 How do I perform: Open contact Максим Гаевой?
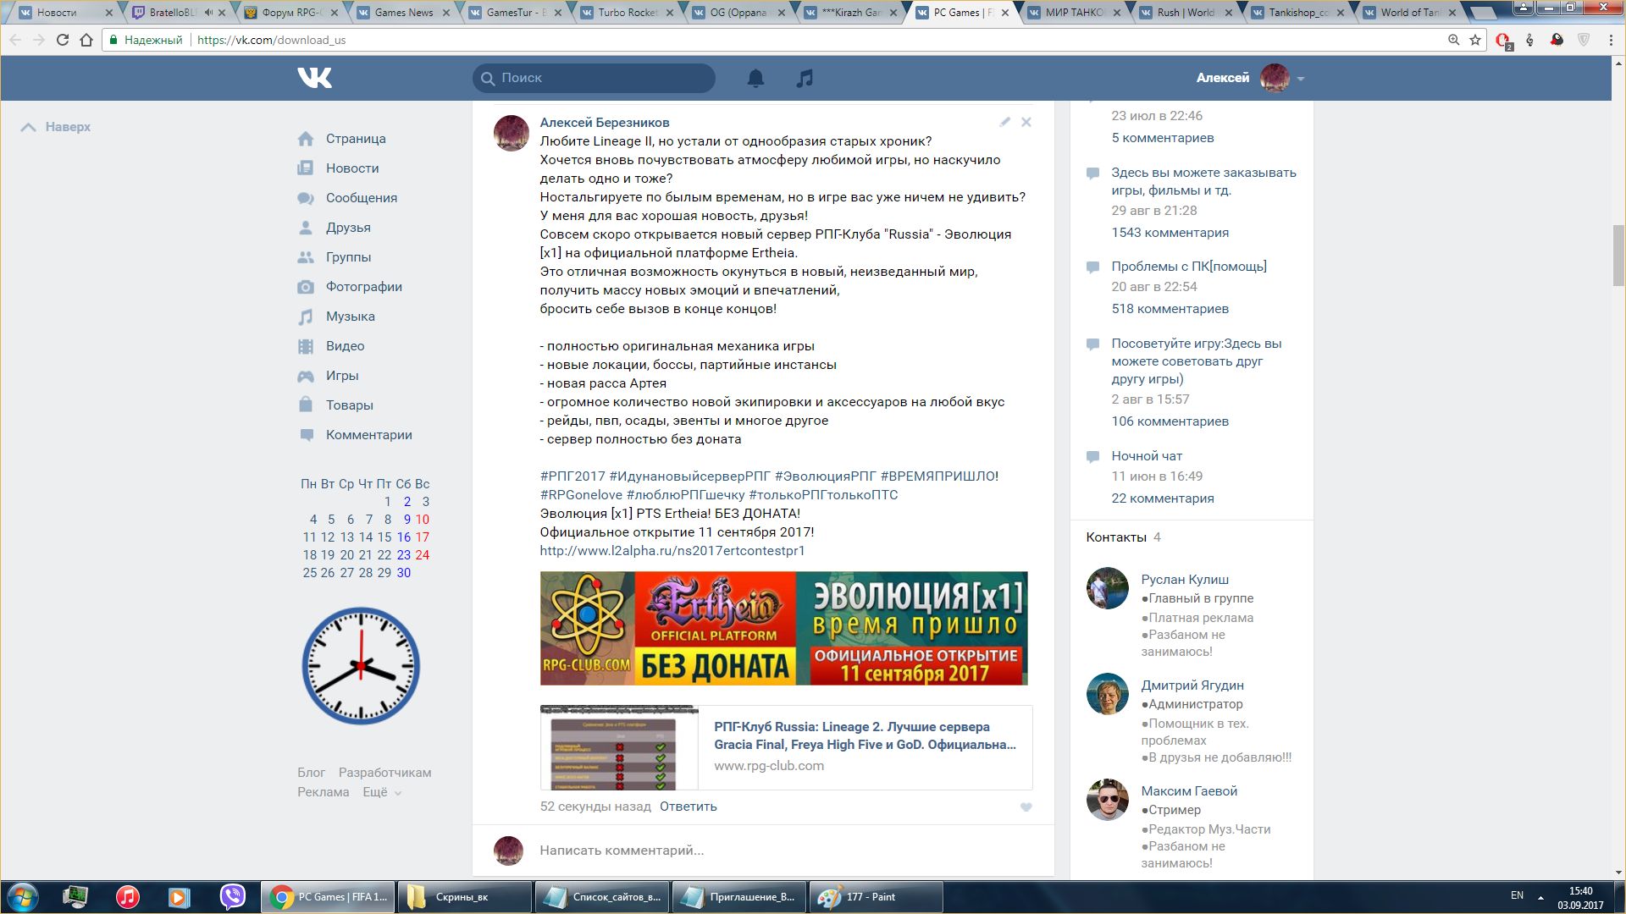click(x=1189, y=791)
